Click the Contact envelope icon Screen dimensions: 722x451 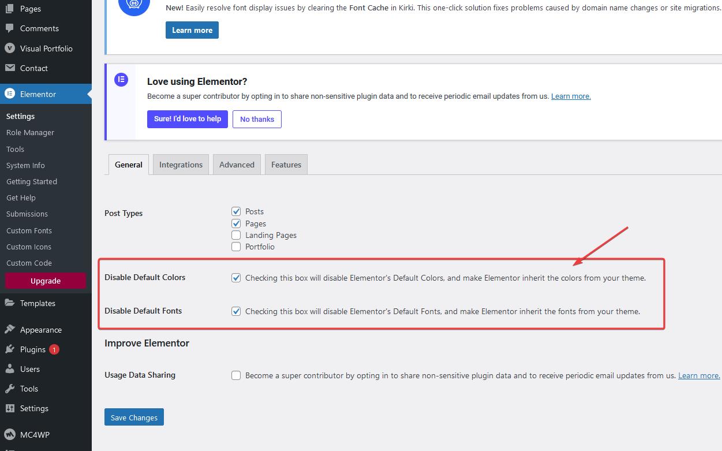point(10,68)
